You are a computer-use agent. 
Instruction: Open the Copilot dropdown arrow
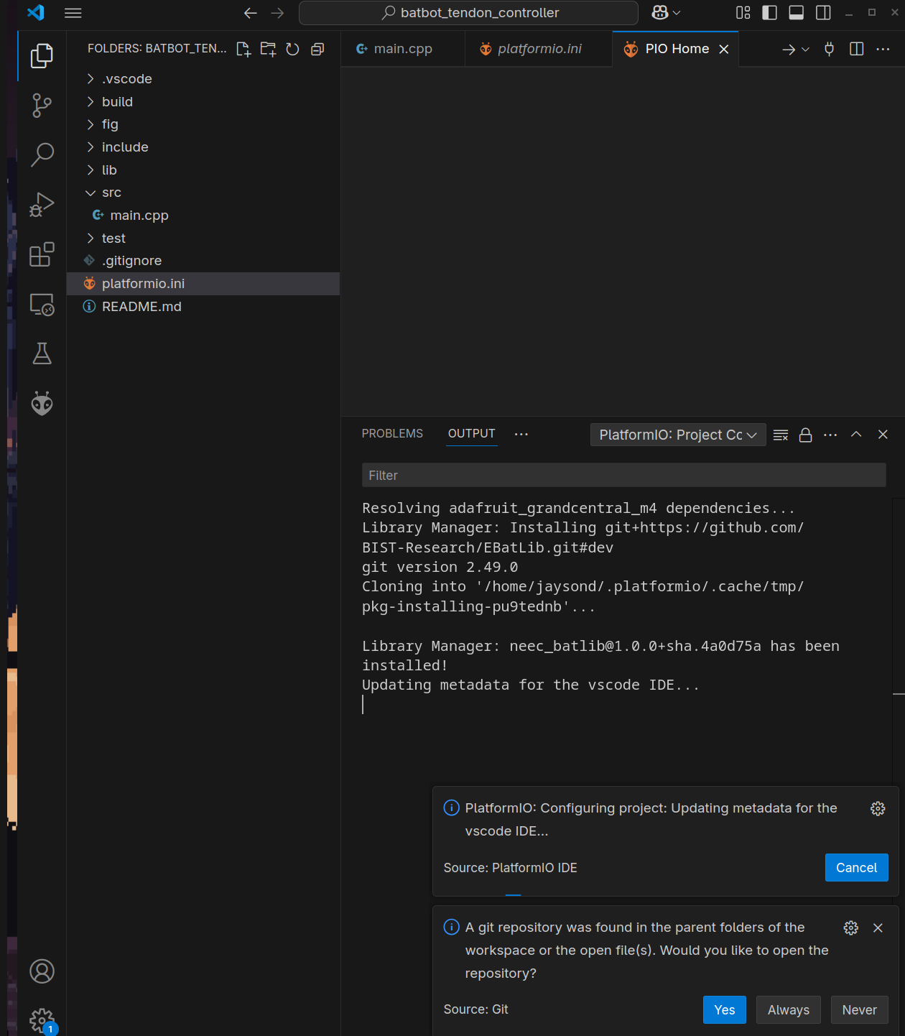pyautogui.click(x=677, y=13)
